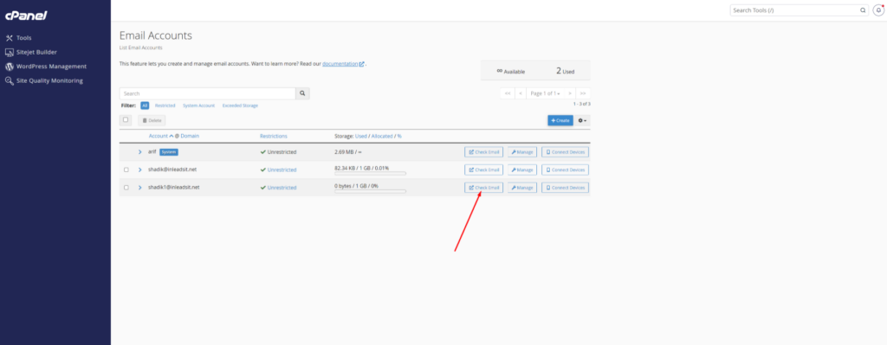The height and width of the screenshot is (345, 887).
Task: Click the Available infinity counter
Action: [510, 71]
